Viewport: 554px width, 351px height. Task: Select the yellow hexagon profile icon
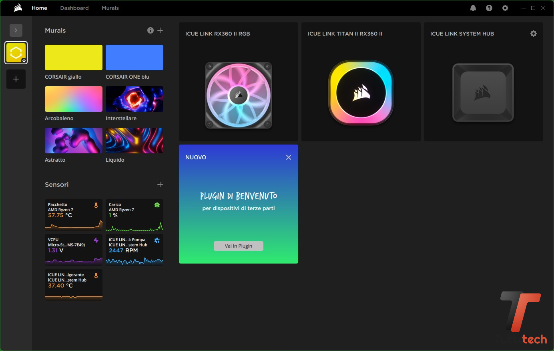16,53
